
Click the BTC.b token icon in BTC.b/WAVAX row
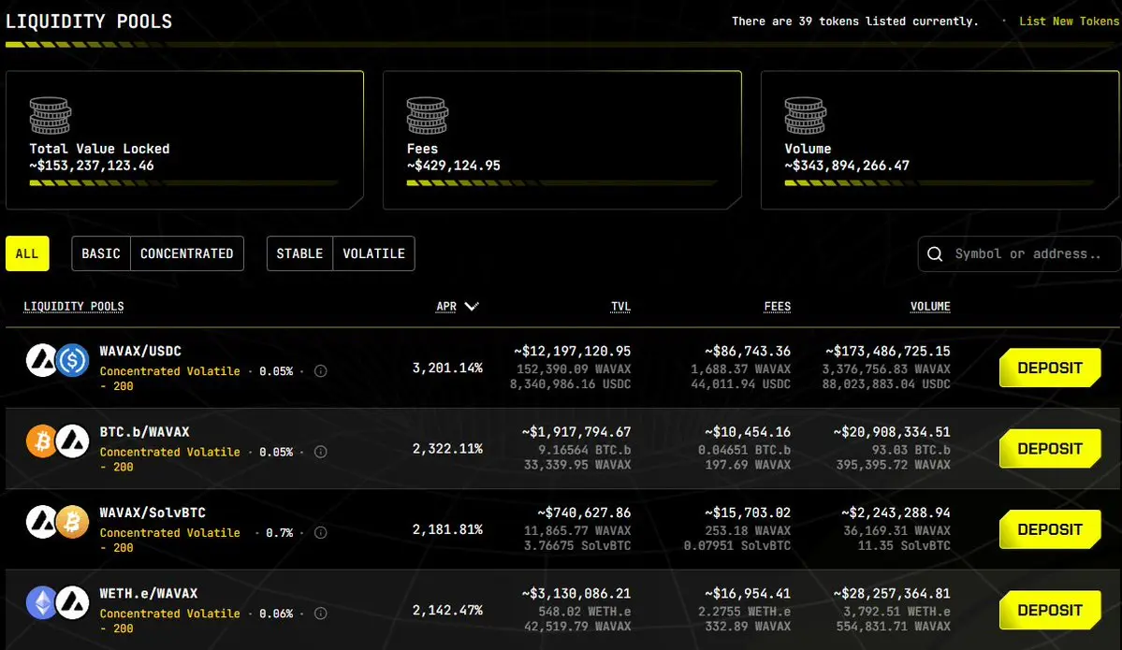point(41,441)
